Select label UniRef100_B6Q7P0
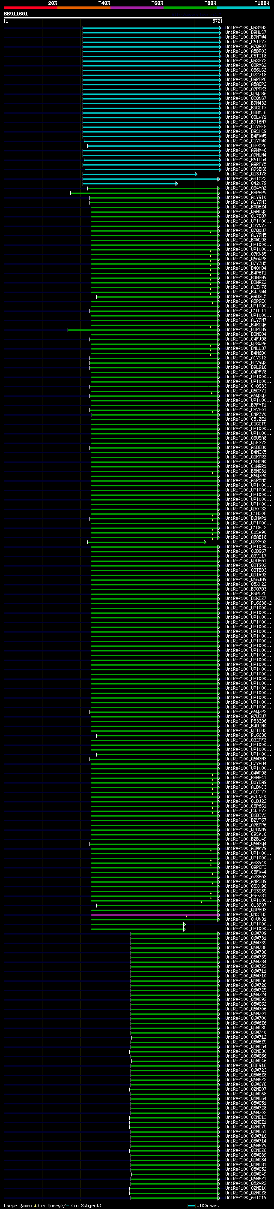The image size is (274, 1209). (246, 476)
